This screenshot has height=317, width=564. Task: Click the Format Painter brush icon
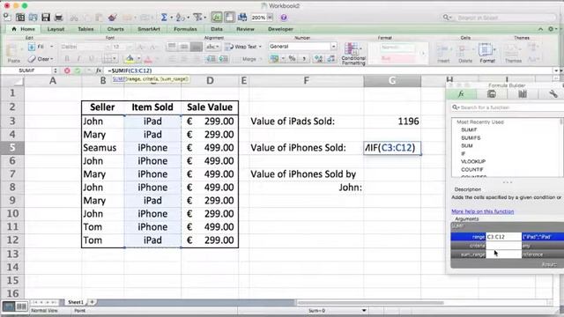point(112,17)
